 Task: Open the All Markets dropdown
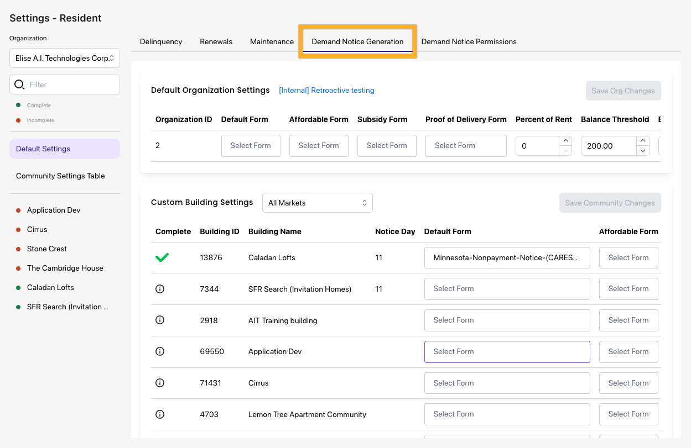pos(318,203)
